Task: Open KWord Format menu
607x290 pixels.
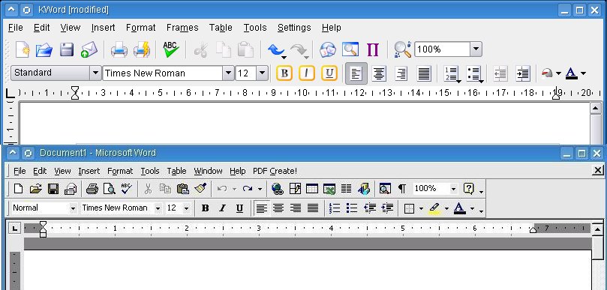Action: point(140,28)
